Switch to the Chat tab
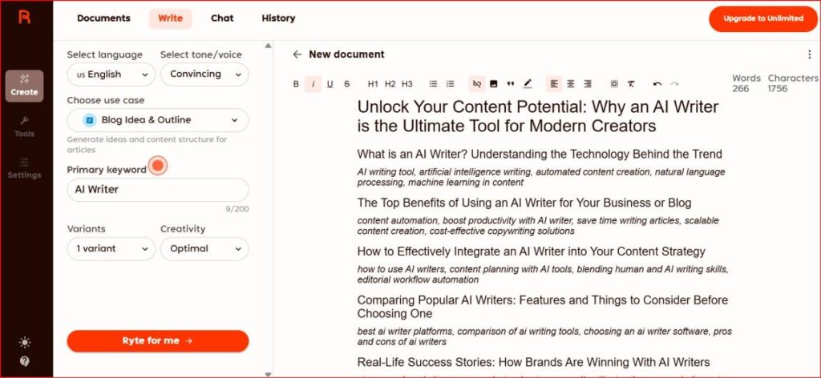This screenshot has height=378, width=821. (x=222, y=18)
